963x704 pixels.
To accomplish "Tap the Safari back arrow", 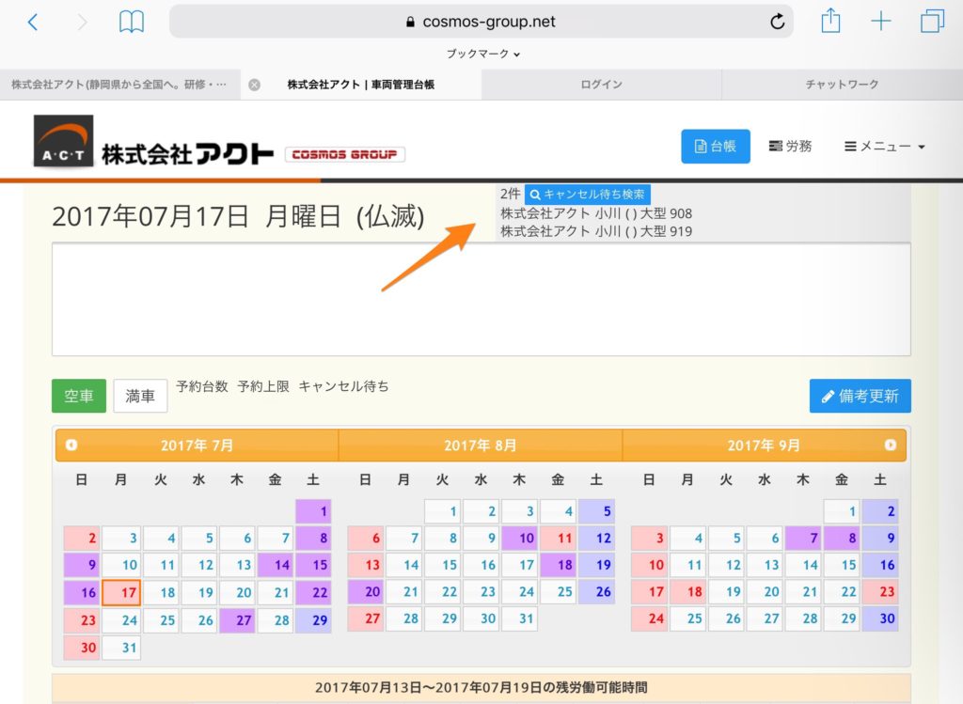I will 33,22.
